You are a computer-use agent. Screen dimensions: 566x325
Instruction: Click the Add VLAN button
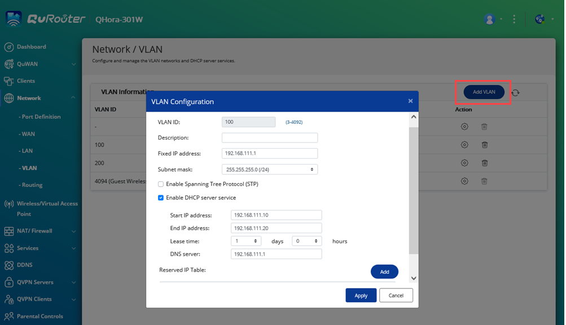click(x=482, y=92)
